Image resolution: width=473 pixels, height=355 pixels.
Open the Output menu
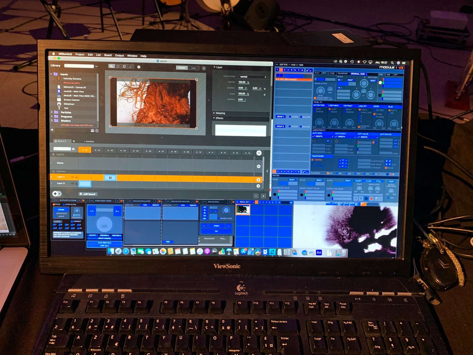click(x=119, y=56)
